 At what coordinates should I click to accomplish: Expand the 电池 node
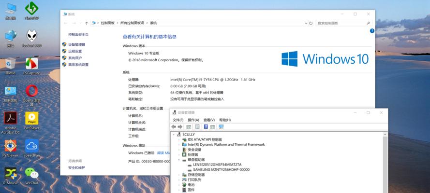tap(179, 185)
